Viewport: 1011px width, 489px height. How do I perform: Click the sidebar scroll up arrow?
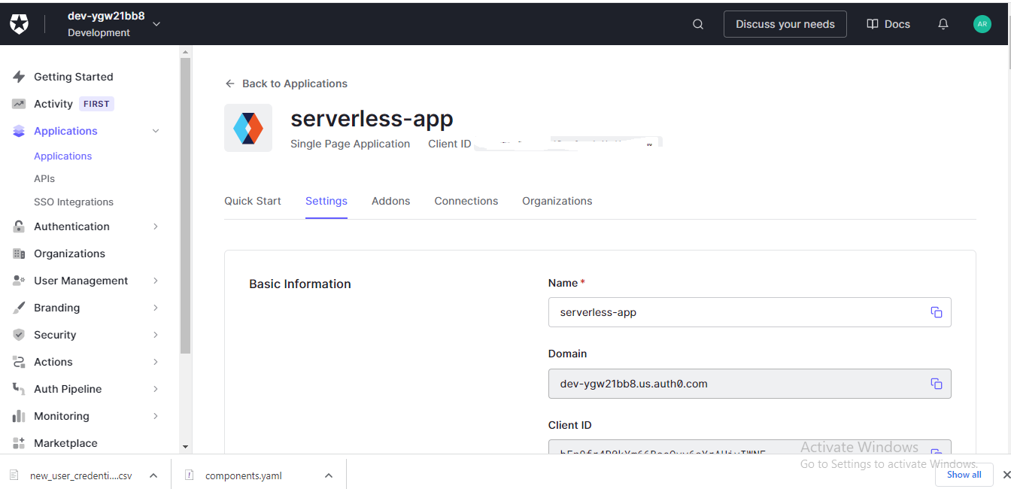tap(186, 52)
